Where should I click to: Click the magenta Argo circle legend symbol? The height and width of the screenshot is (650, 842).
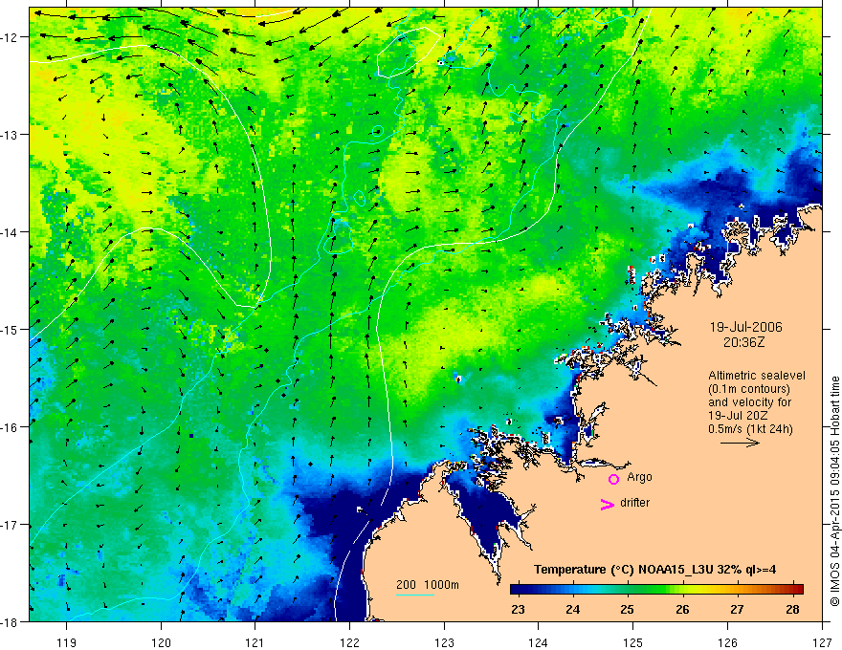pos(613,479)
